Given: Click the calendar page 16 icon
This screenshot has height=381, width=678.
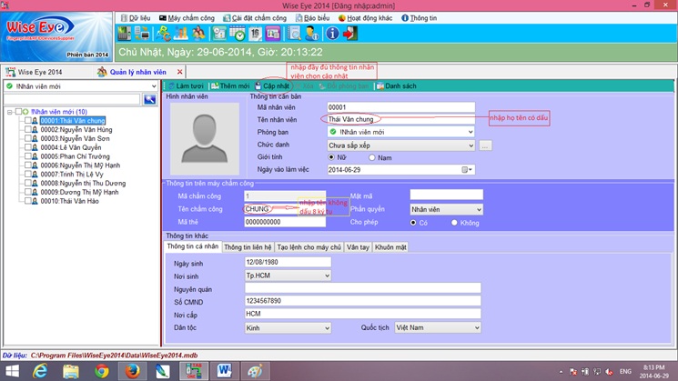Looking at the screenshot, I should tap(255, 34).
